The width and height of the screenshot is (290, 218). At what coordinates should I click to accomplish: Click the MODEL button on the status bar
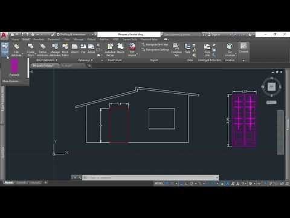(159, 183)
